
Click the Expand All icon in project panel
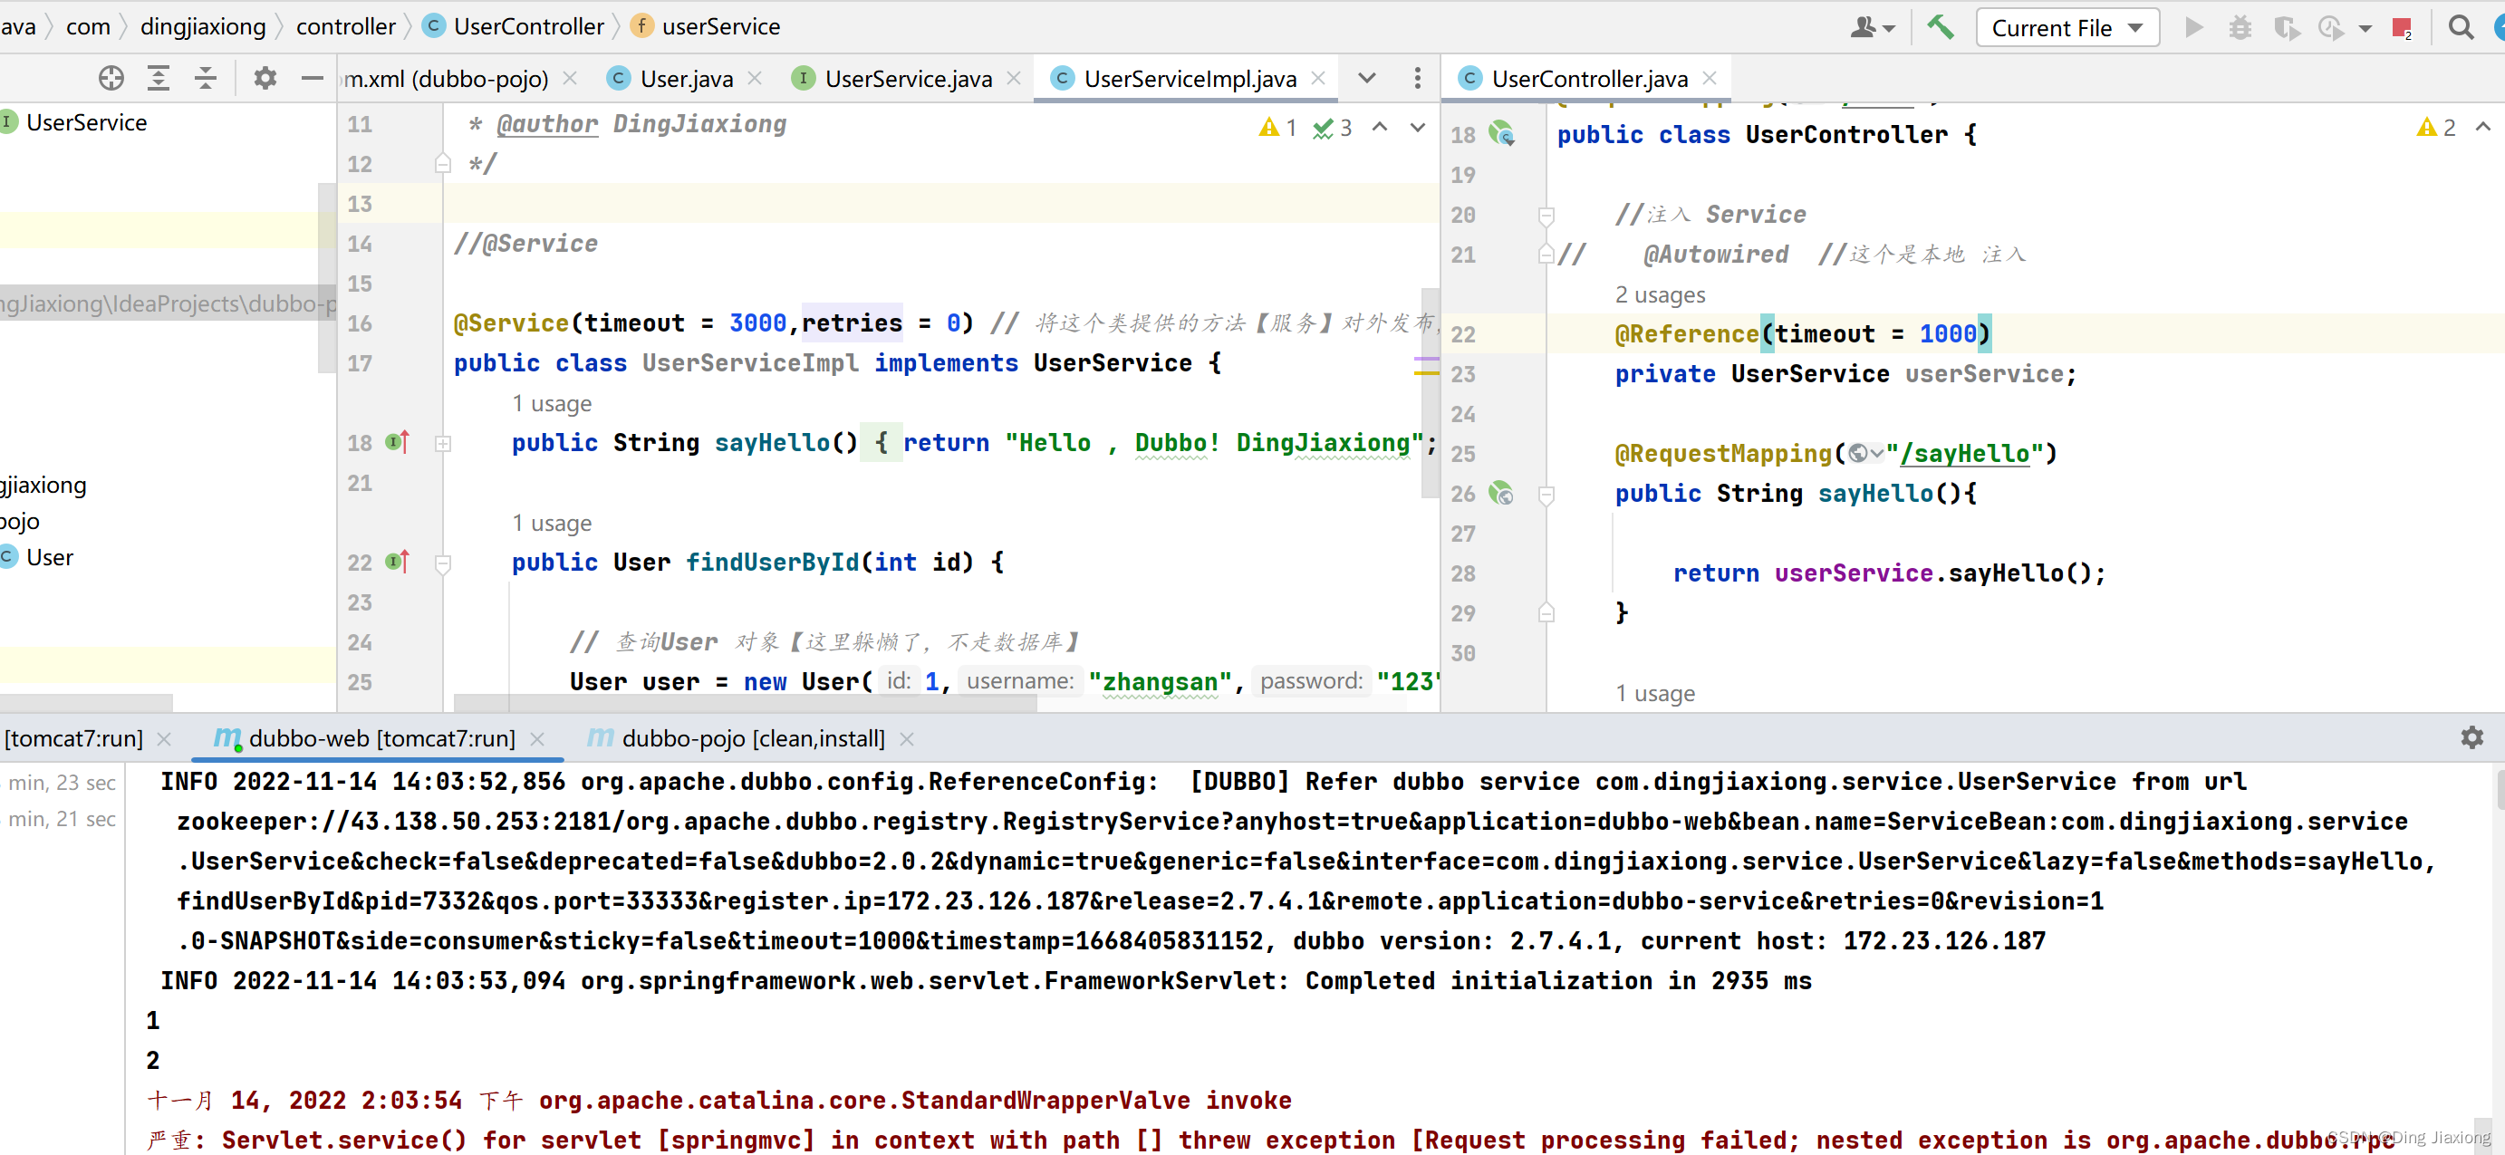point(159,78)
